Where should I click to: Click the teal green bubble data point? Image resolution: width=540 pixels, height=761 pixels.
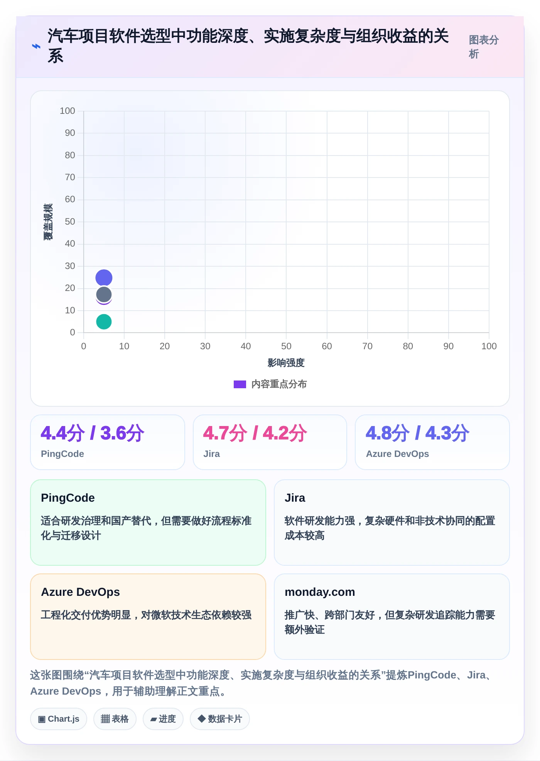point(104,321)
